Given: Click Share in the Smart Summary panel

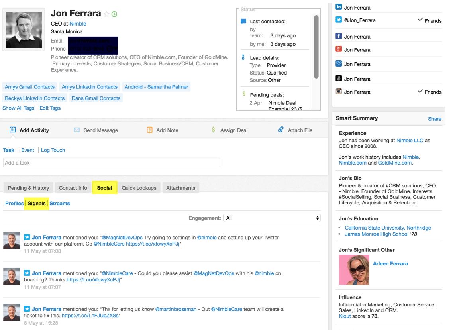Looking at the screenshot, I should [x=434, y=119].
